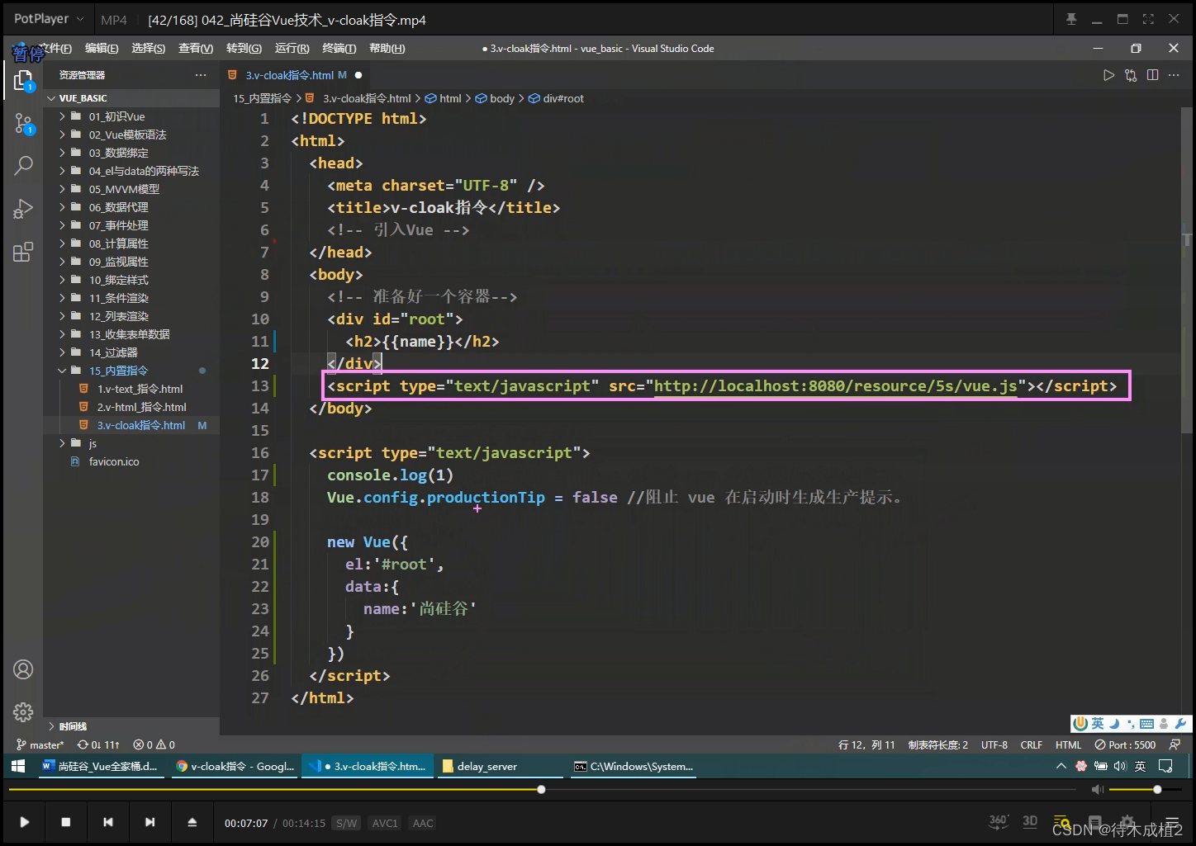
Task: Open the Explorer view in activity bar
Action: (23, 80)
